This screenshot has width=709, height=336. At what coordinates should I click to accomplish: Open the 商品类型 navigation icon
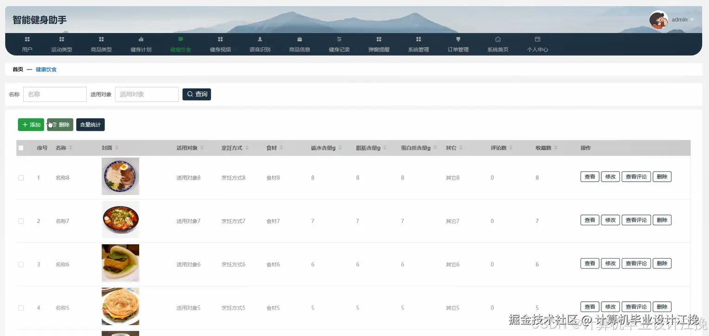coord(101,39)
